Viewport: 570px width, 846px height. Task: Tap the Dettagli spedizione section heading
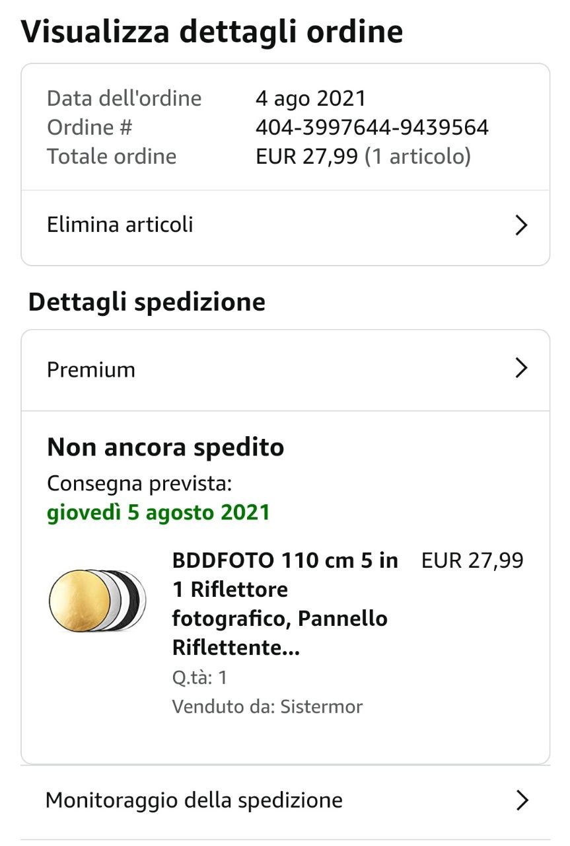[x=147, y=302]
